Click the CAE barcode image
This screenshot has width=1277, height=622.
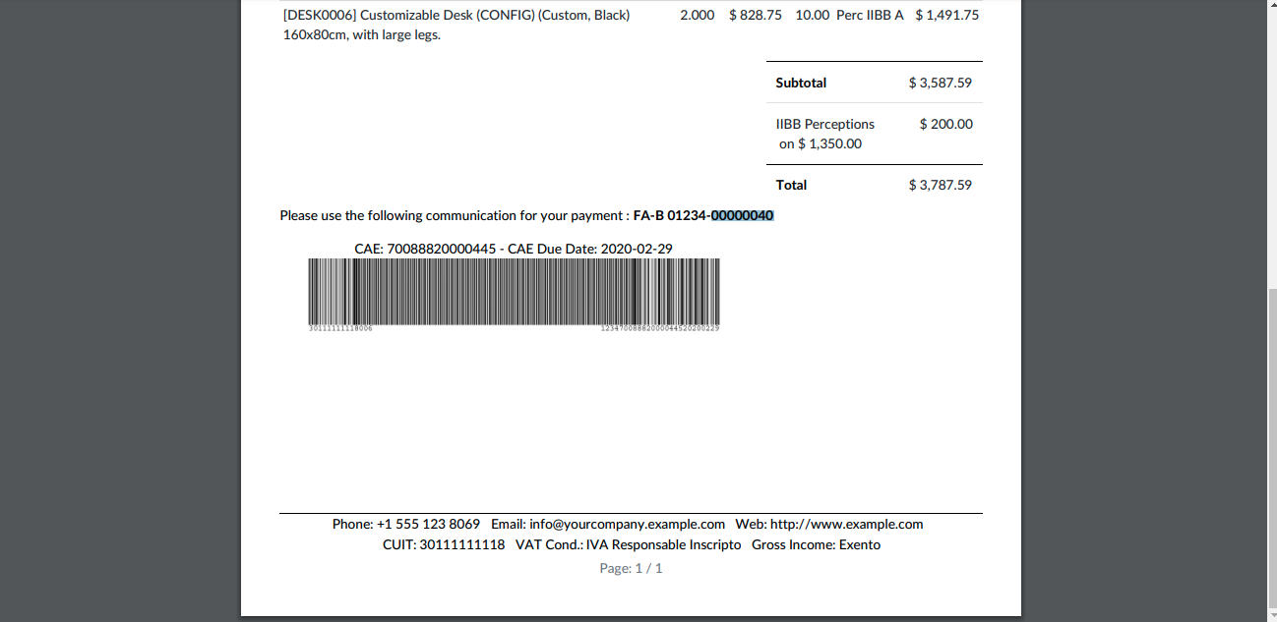click(514, 292)
